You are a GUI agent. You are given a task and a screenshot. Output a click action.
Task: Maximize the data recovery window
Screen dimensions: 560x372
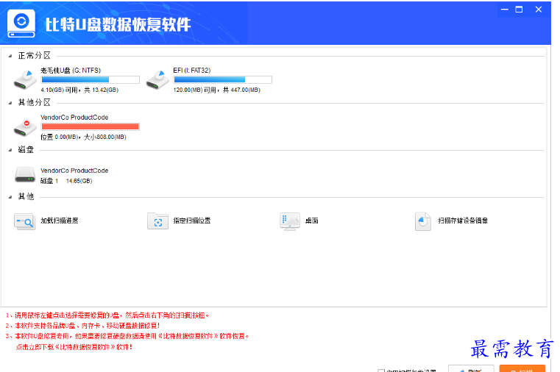(x=519, y=10)
